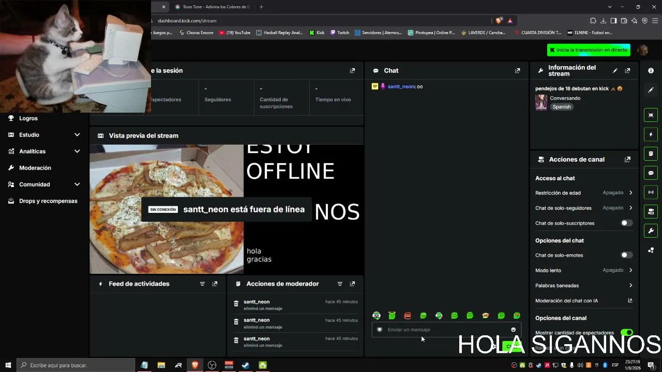Viewport: 662px width, 372px height.
Task: Toggle Chat de solo-suscriptores switch
Action: 626,223
